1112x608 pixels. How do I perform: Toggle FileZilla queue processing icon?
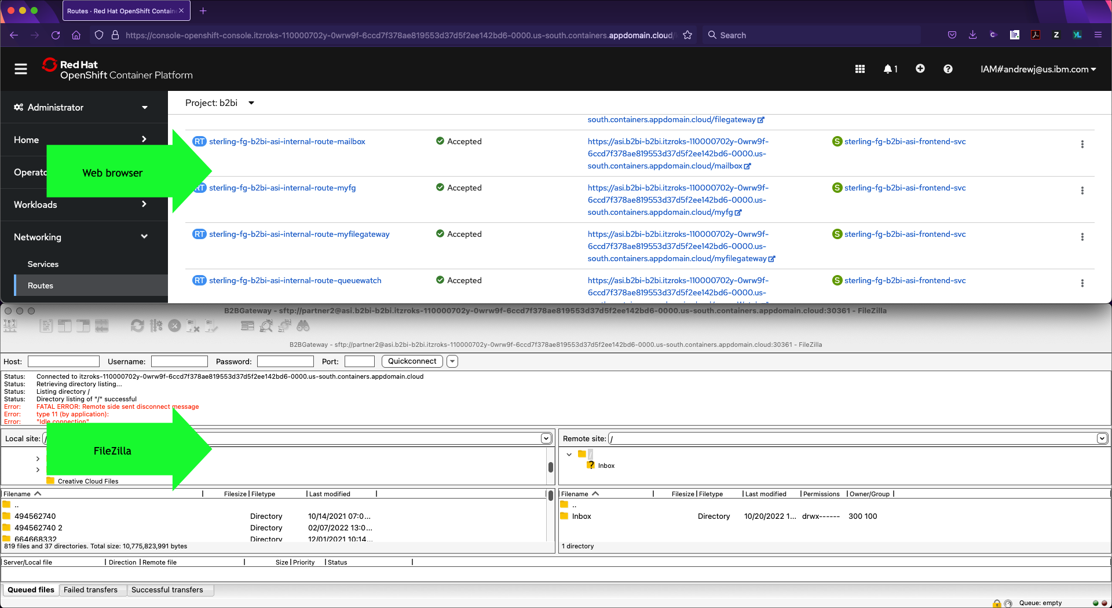156,326
